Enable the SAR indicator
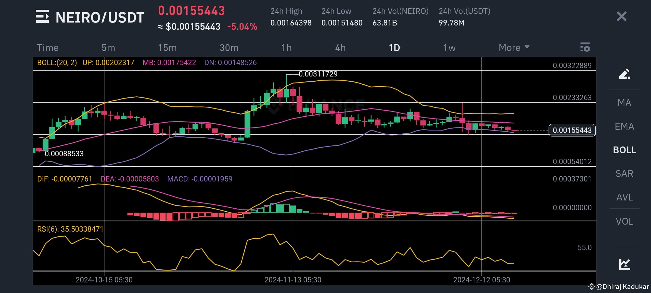 pyautogui.click(x=624, y=174)
